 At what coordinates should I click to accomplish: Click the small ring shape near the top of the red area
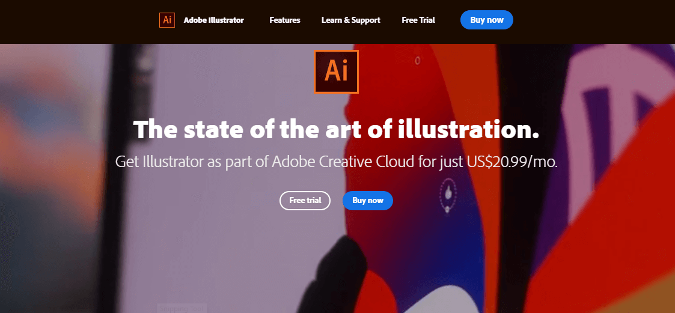[x=417, y=61]
